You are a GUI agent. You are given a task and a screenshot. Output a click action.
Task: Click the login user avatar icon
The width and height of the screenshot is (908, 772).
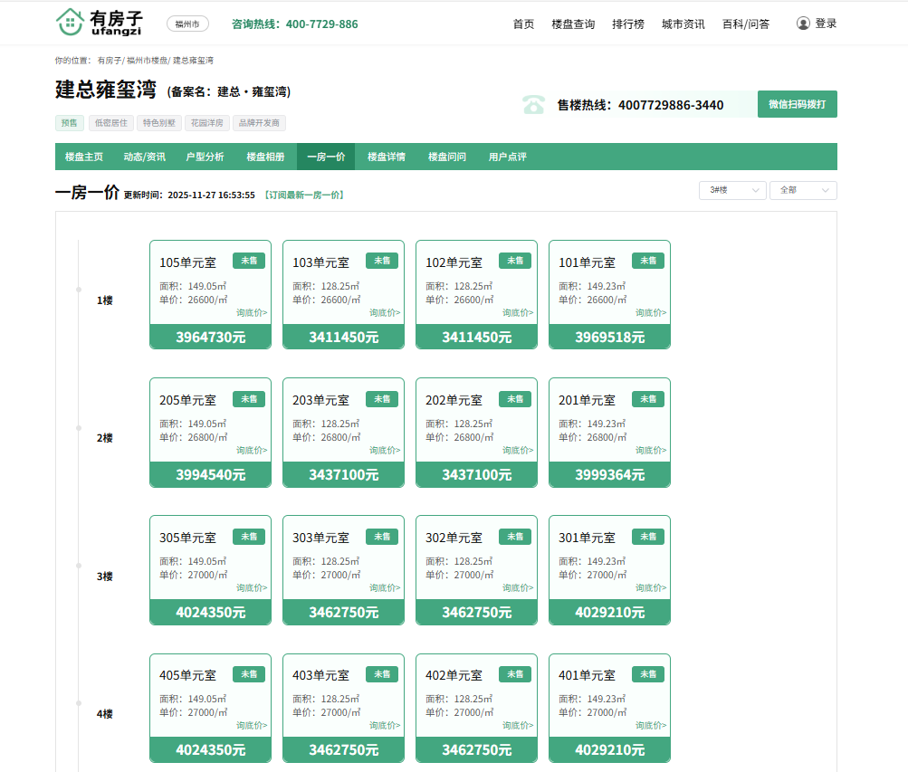pos(803,24)
